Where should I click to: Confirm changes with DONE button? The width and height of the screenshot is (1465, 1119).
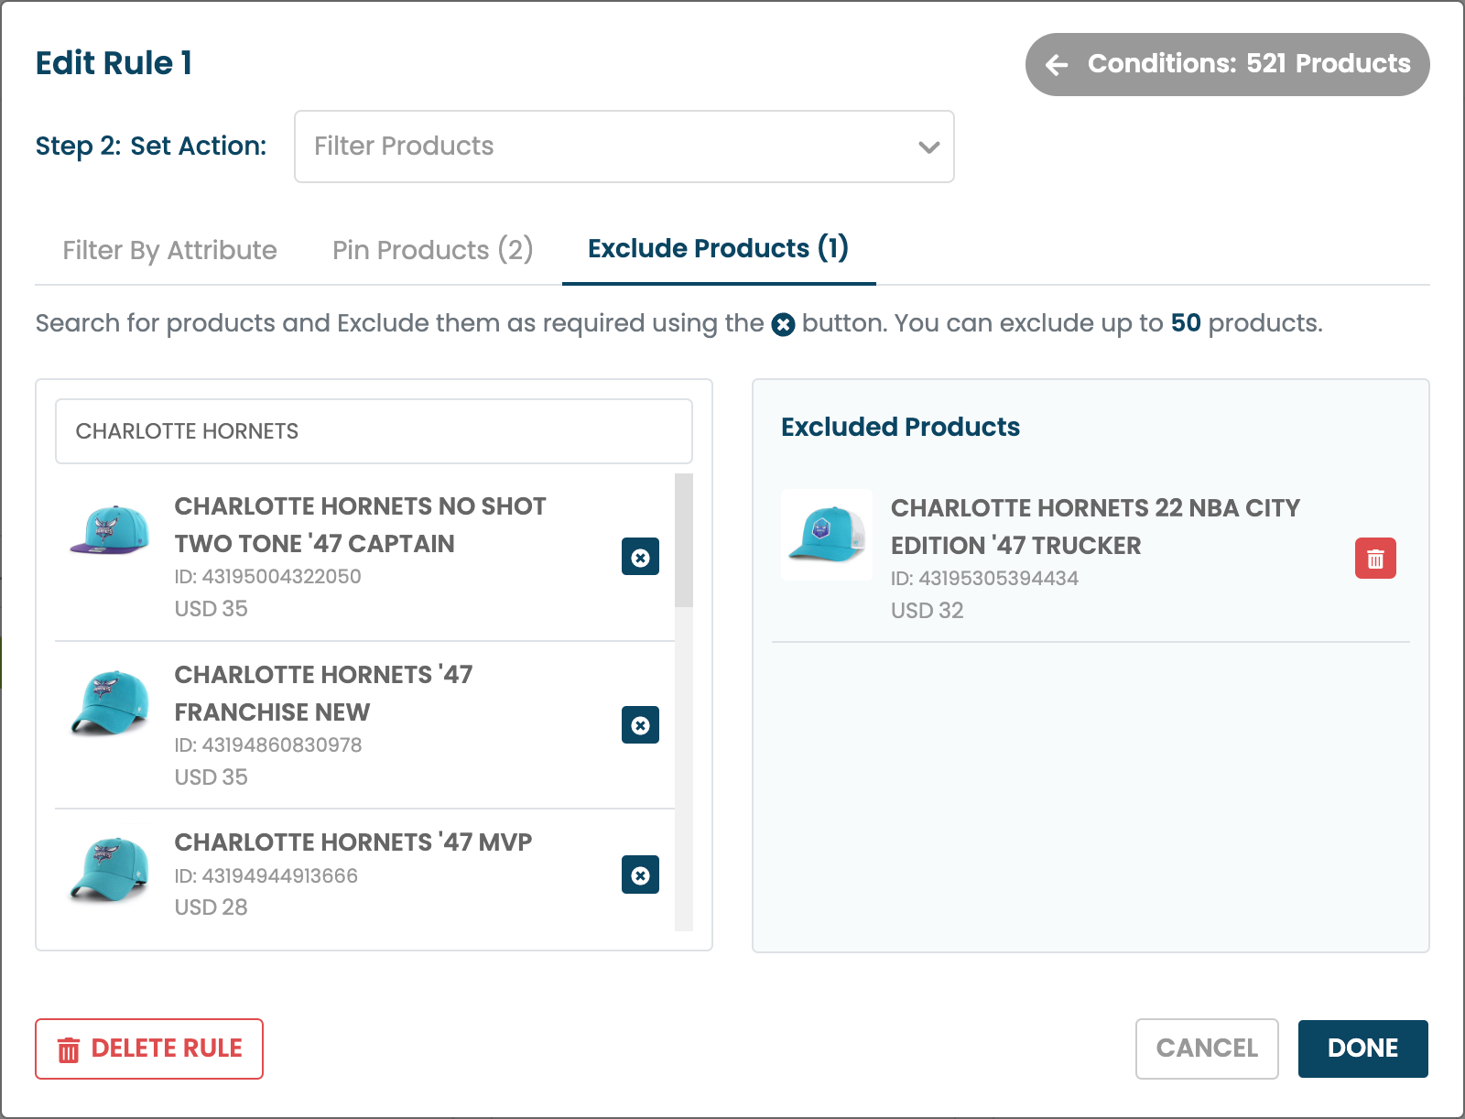1362,1048
